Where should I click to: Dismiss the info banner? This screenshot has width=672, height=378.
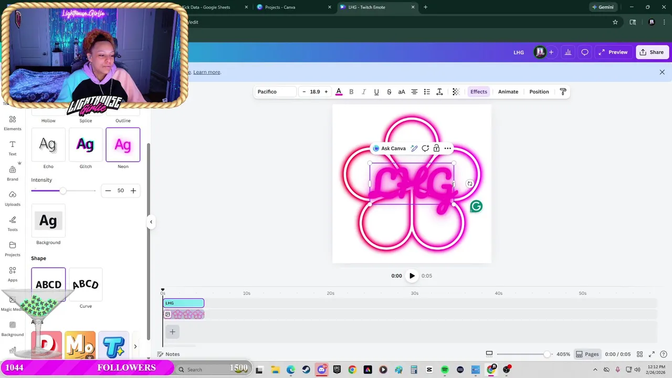(x=662, y=72)
